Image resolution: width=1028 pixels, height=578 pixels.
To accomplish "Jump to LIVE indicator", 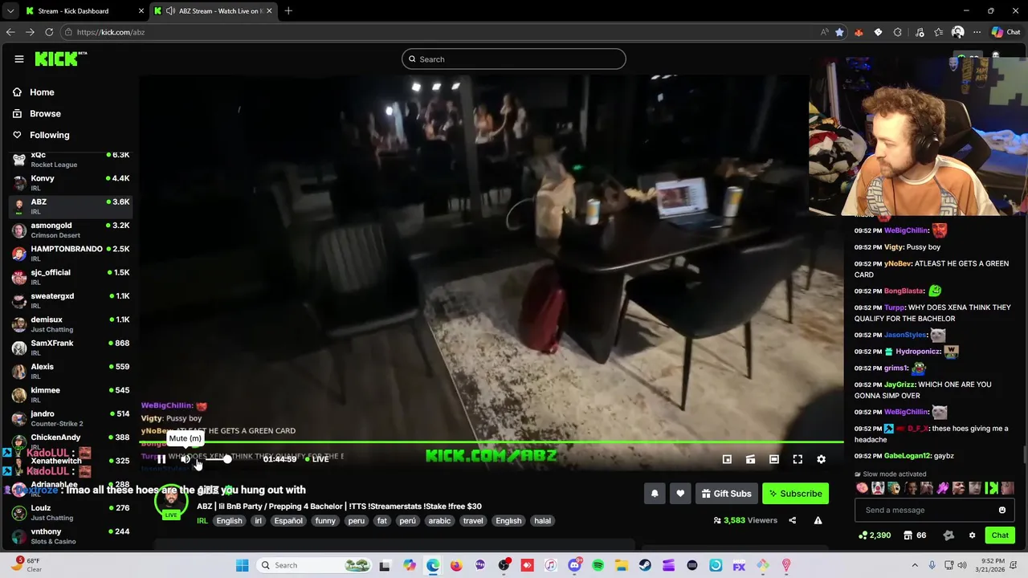I will pyautogui.click(x=316, y=459).
